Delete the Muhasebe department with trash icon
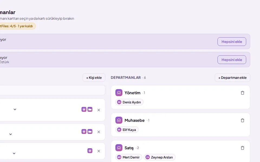 pyautogui.click(x=242, y=120)
